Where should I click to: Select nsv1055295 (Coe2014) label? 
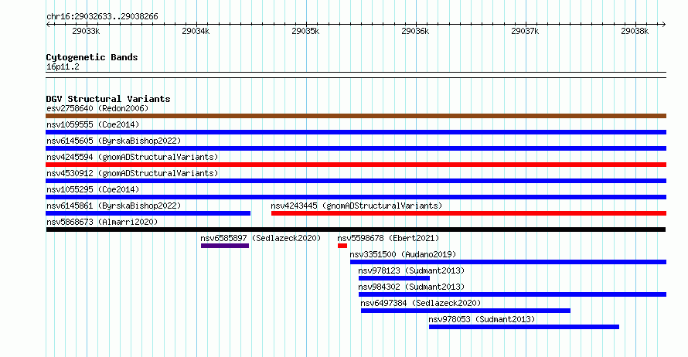[x=93, y=189]
